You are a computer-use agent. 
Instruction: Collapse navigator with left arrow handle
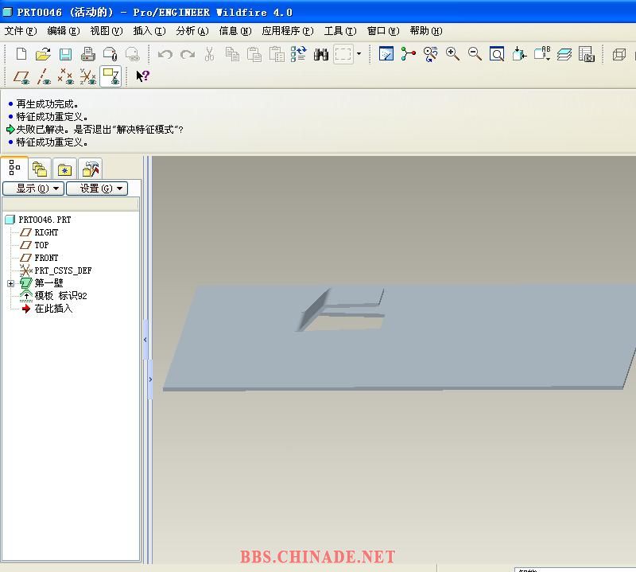(x=145, y=340)
